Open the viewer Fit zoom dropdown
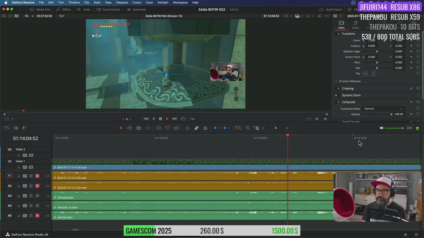Image resolution: width=424 pixels, height=238 pixels. click(x=29, y=16)
